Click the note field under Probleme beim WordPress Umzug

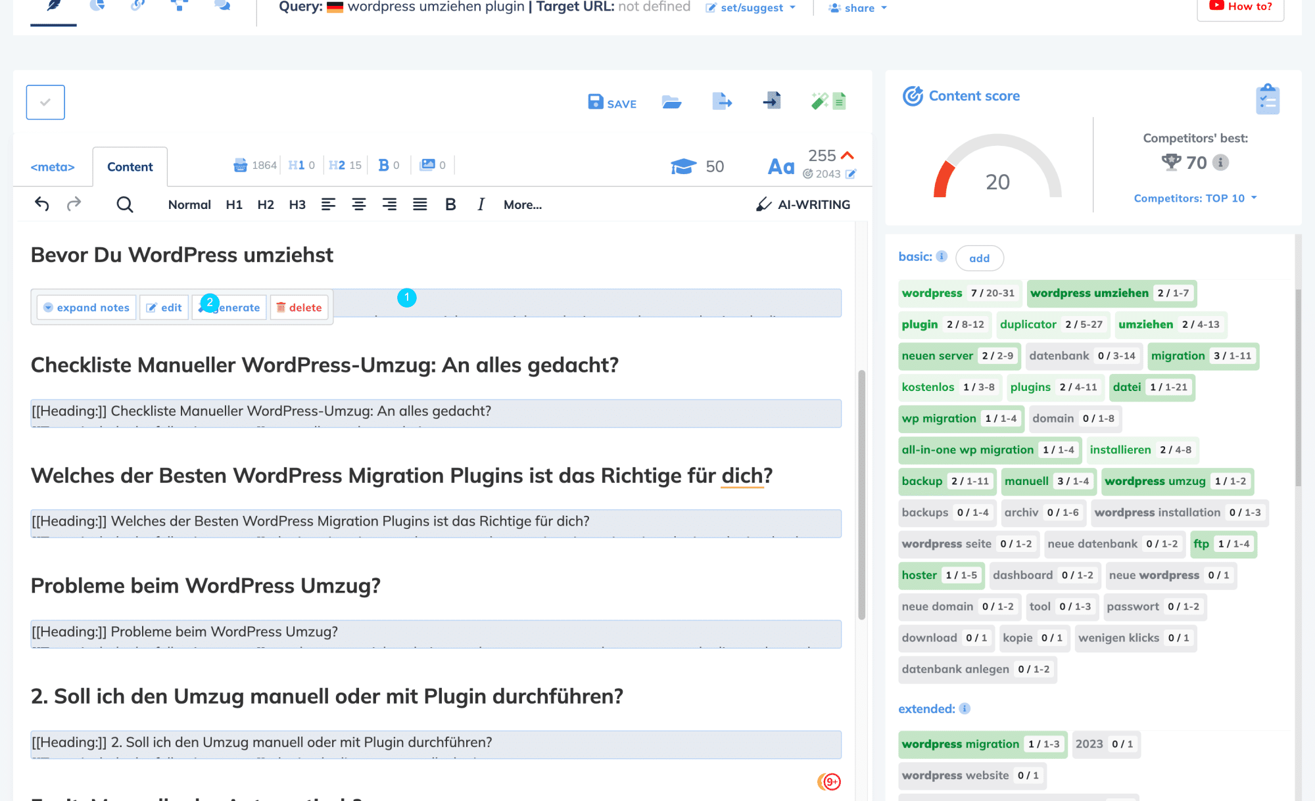coord(436,633)
